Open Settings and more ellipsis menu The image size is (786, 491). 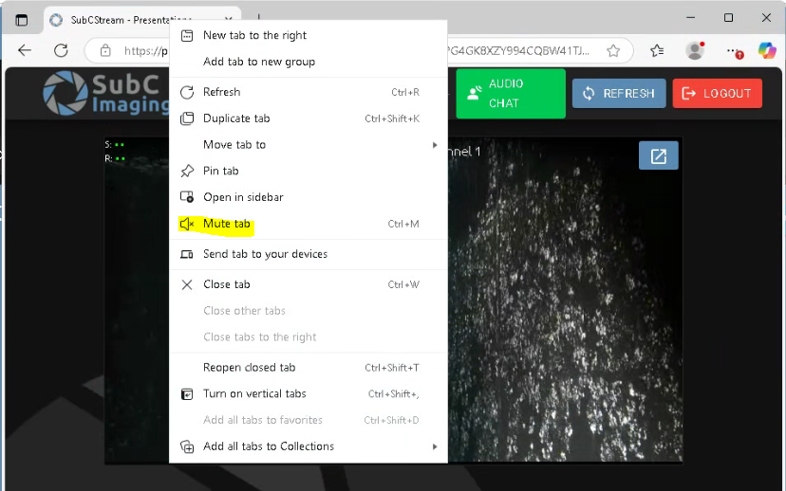tap(732, 50)
